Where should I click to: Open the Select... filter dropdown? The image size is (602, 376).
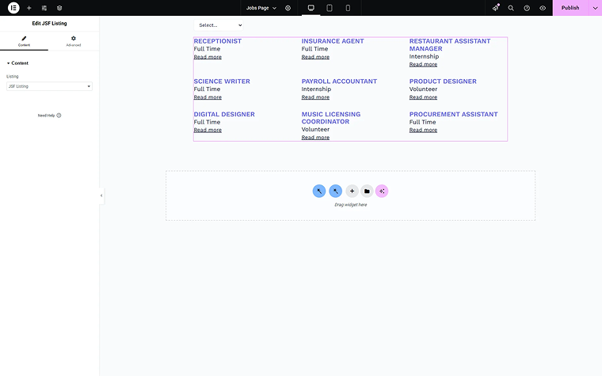click(219, 25)
